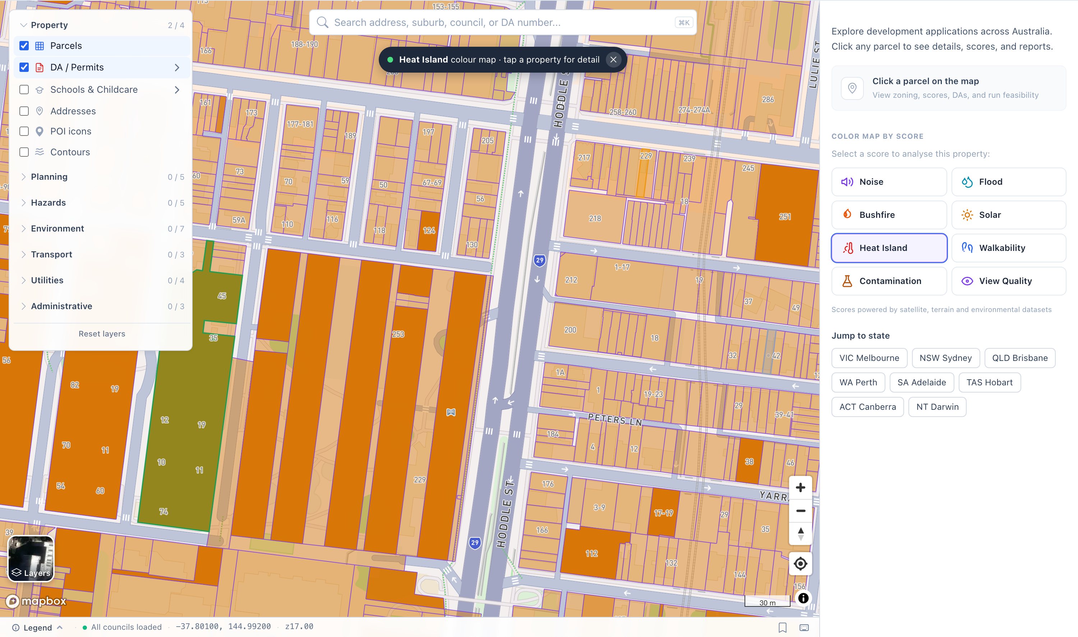
Task: Select the Noise score map
Action: [889, 182]
